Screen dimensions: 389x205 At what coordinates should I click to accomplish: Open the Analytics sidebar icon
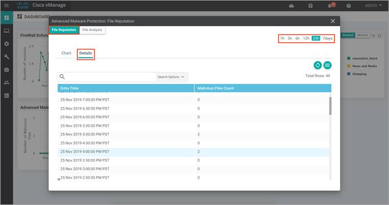[7, 96]
